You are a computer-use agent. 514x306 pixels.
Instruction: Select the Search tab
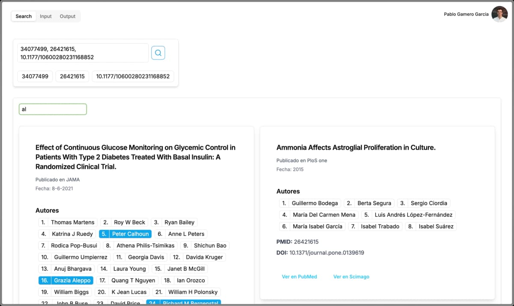[24, 16]
